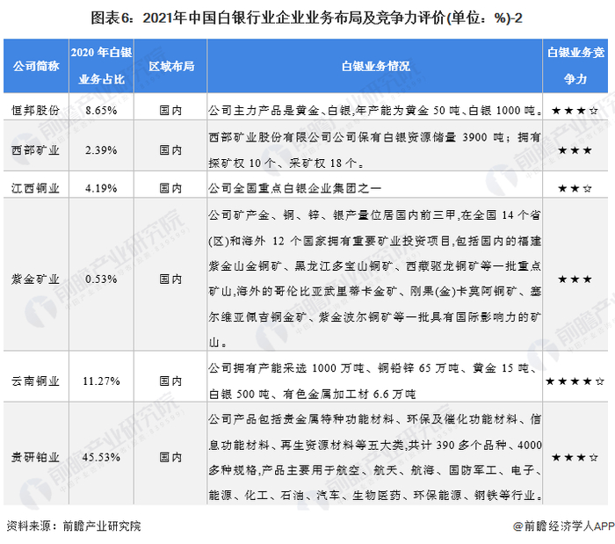The image size is (615, 544).
Task: Click the 西部矿业 silver reserves description
Action: point(374,149)
